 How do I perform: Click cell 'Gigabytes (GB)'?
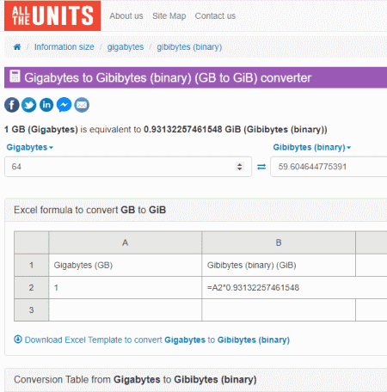pos(126,265)
